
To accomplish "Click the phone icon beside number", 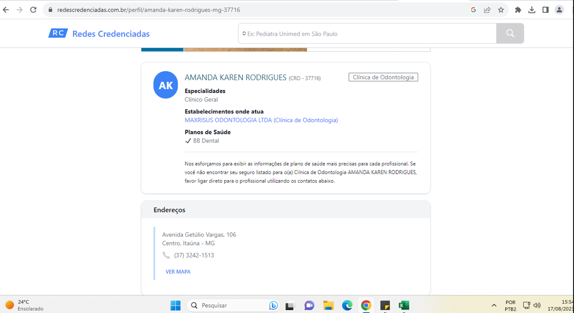I will 166,255.
